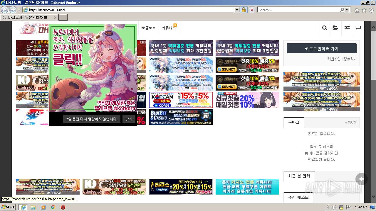The image size is (376, 211).
Task: Open the 보증토토 menu item
Action: (148, 28)
